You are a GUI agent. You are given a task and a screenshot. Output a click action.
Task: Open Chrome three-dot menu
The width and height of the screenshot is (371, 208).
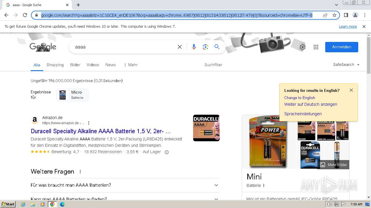(365, 15)
